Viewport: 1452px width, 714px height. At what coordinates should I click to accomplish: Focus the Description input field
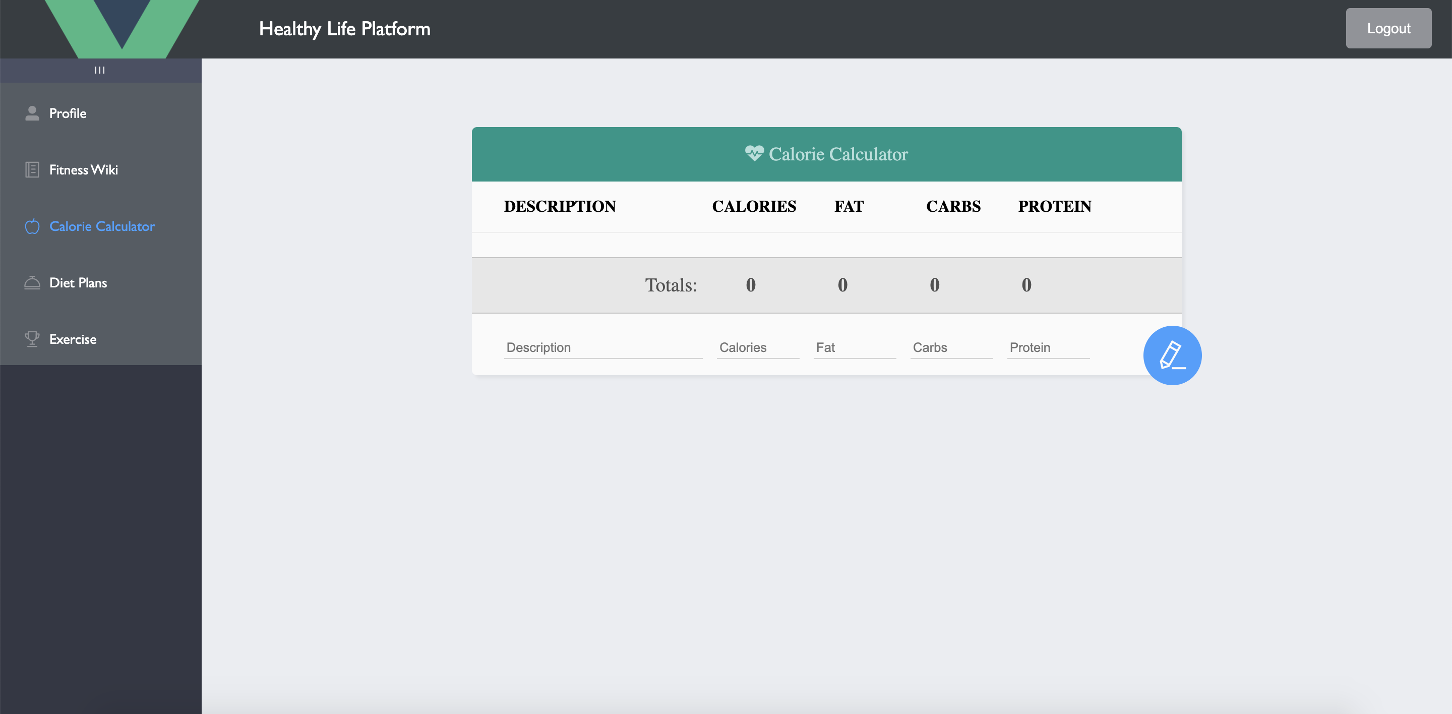click(602, 347)
